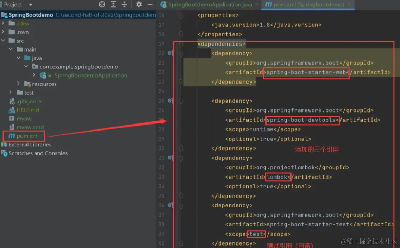Viewport: 400px width, 248px height.
Task: Click gutter dependency icon on line 20
Action: (170, 53)
